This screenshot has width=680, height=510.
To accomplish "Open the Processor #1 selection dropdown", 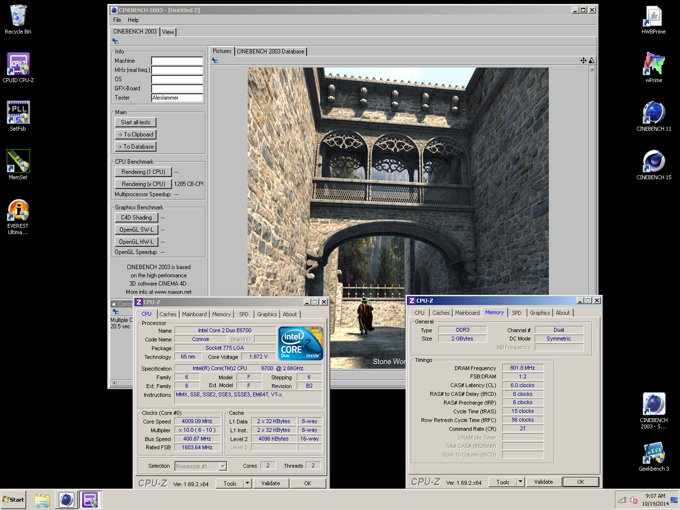I will click(x=201, y=466).
